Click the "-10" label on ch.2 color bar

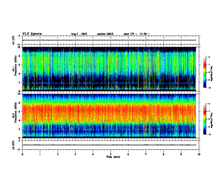(x=209, y=135)
